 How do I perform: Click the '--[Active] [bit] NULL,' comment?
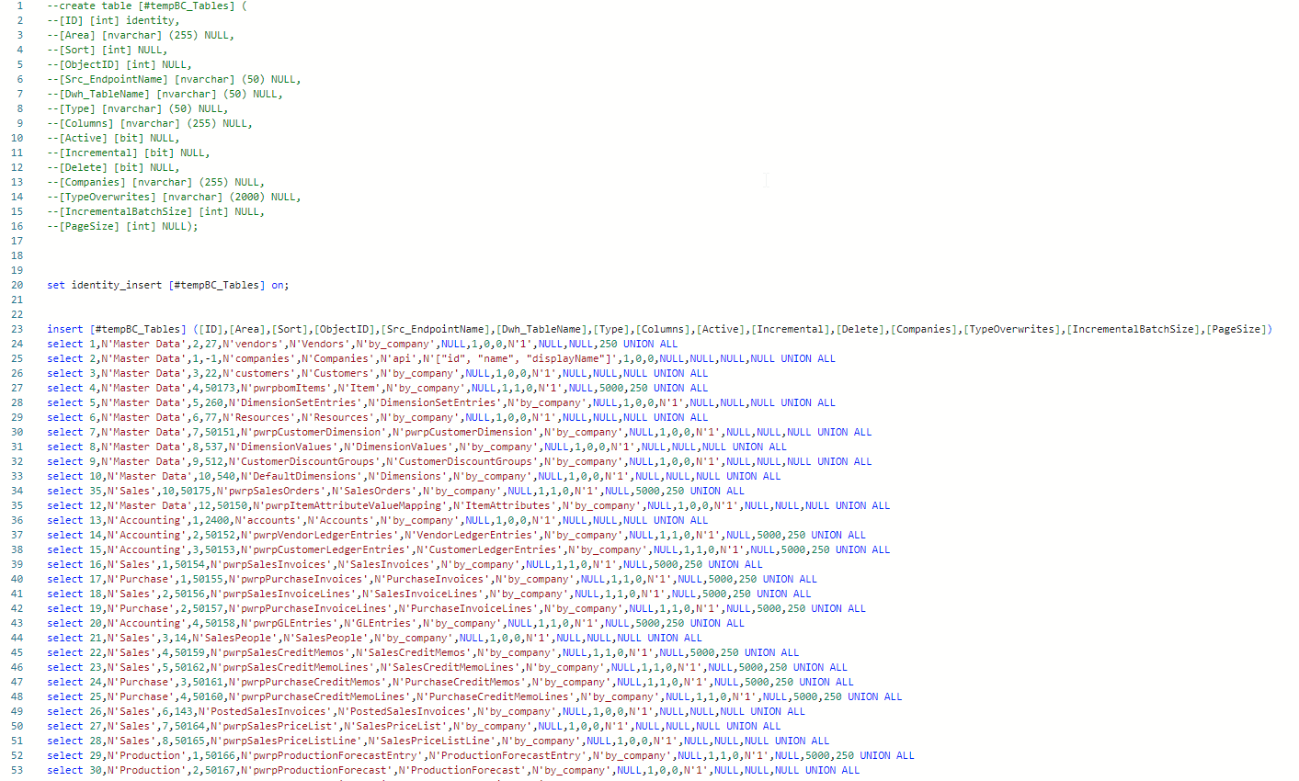tap(113, 138)
